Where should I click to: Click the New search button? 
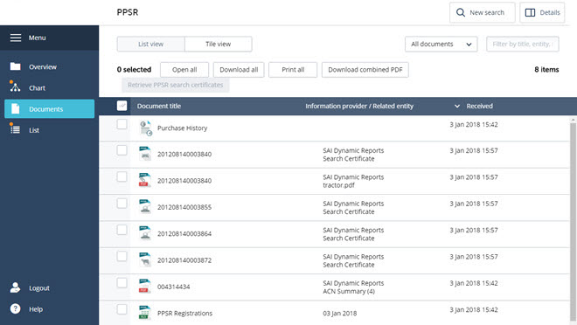coord(482,12)
